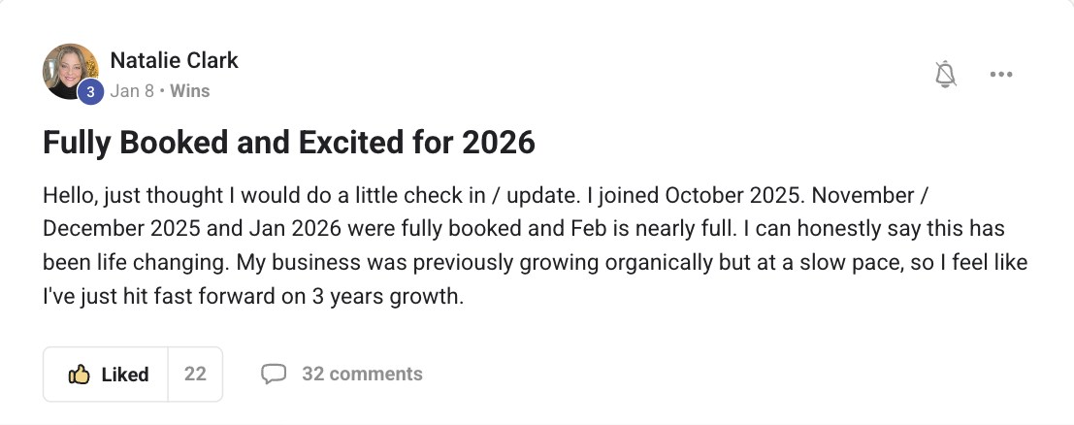Click the thumbs-up icon on the post
Image resolution: width=1074 pixels, height=425 pixels.
(79, 375)
